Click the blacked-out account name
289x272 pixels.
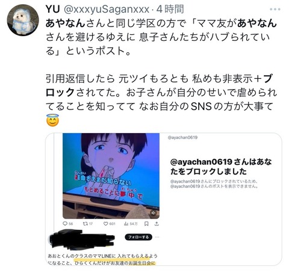click(81, 239)
